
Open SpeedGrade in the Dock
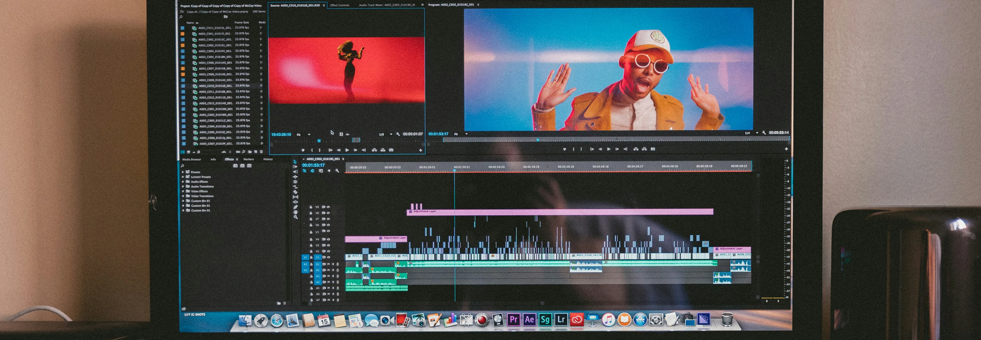click(545, 320)
